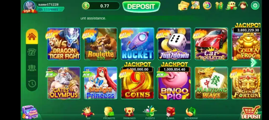The height and width of the screenshot is (120, 269).
Task: Click the shopping cart DEPOSIT button
Action: 251,112
